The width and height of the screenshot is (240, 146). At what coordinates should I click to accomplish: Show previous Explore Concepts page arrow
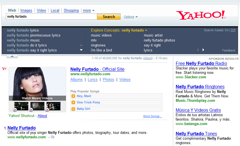coord(198,50)
